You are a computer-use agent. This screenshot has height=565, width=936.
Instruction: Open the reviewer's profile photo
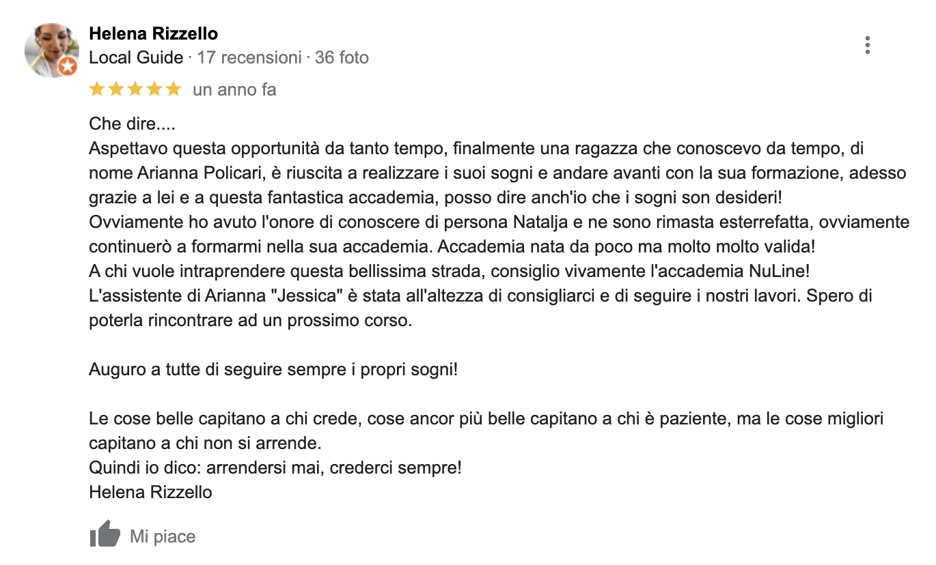[51, 50]
